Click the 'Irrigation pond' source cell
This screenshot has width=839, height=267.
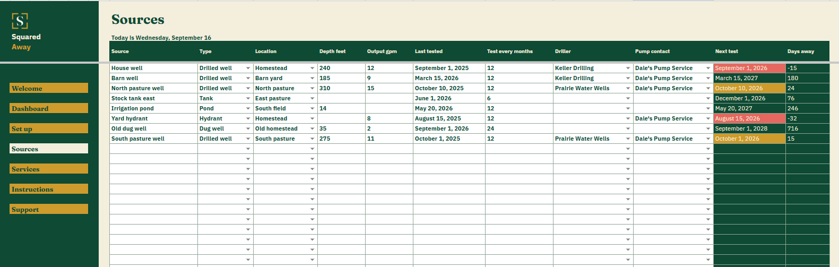pyautogui.click(x=153, y=108)
